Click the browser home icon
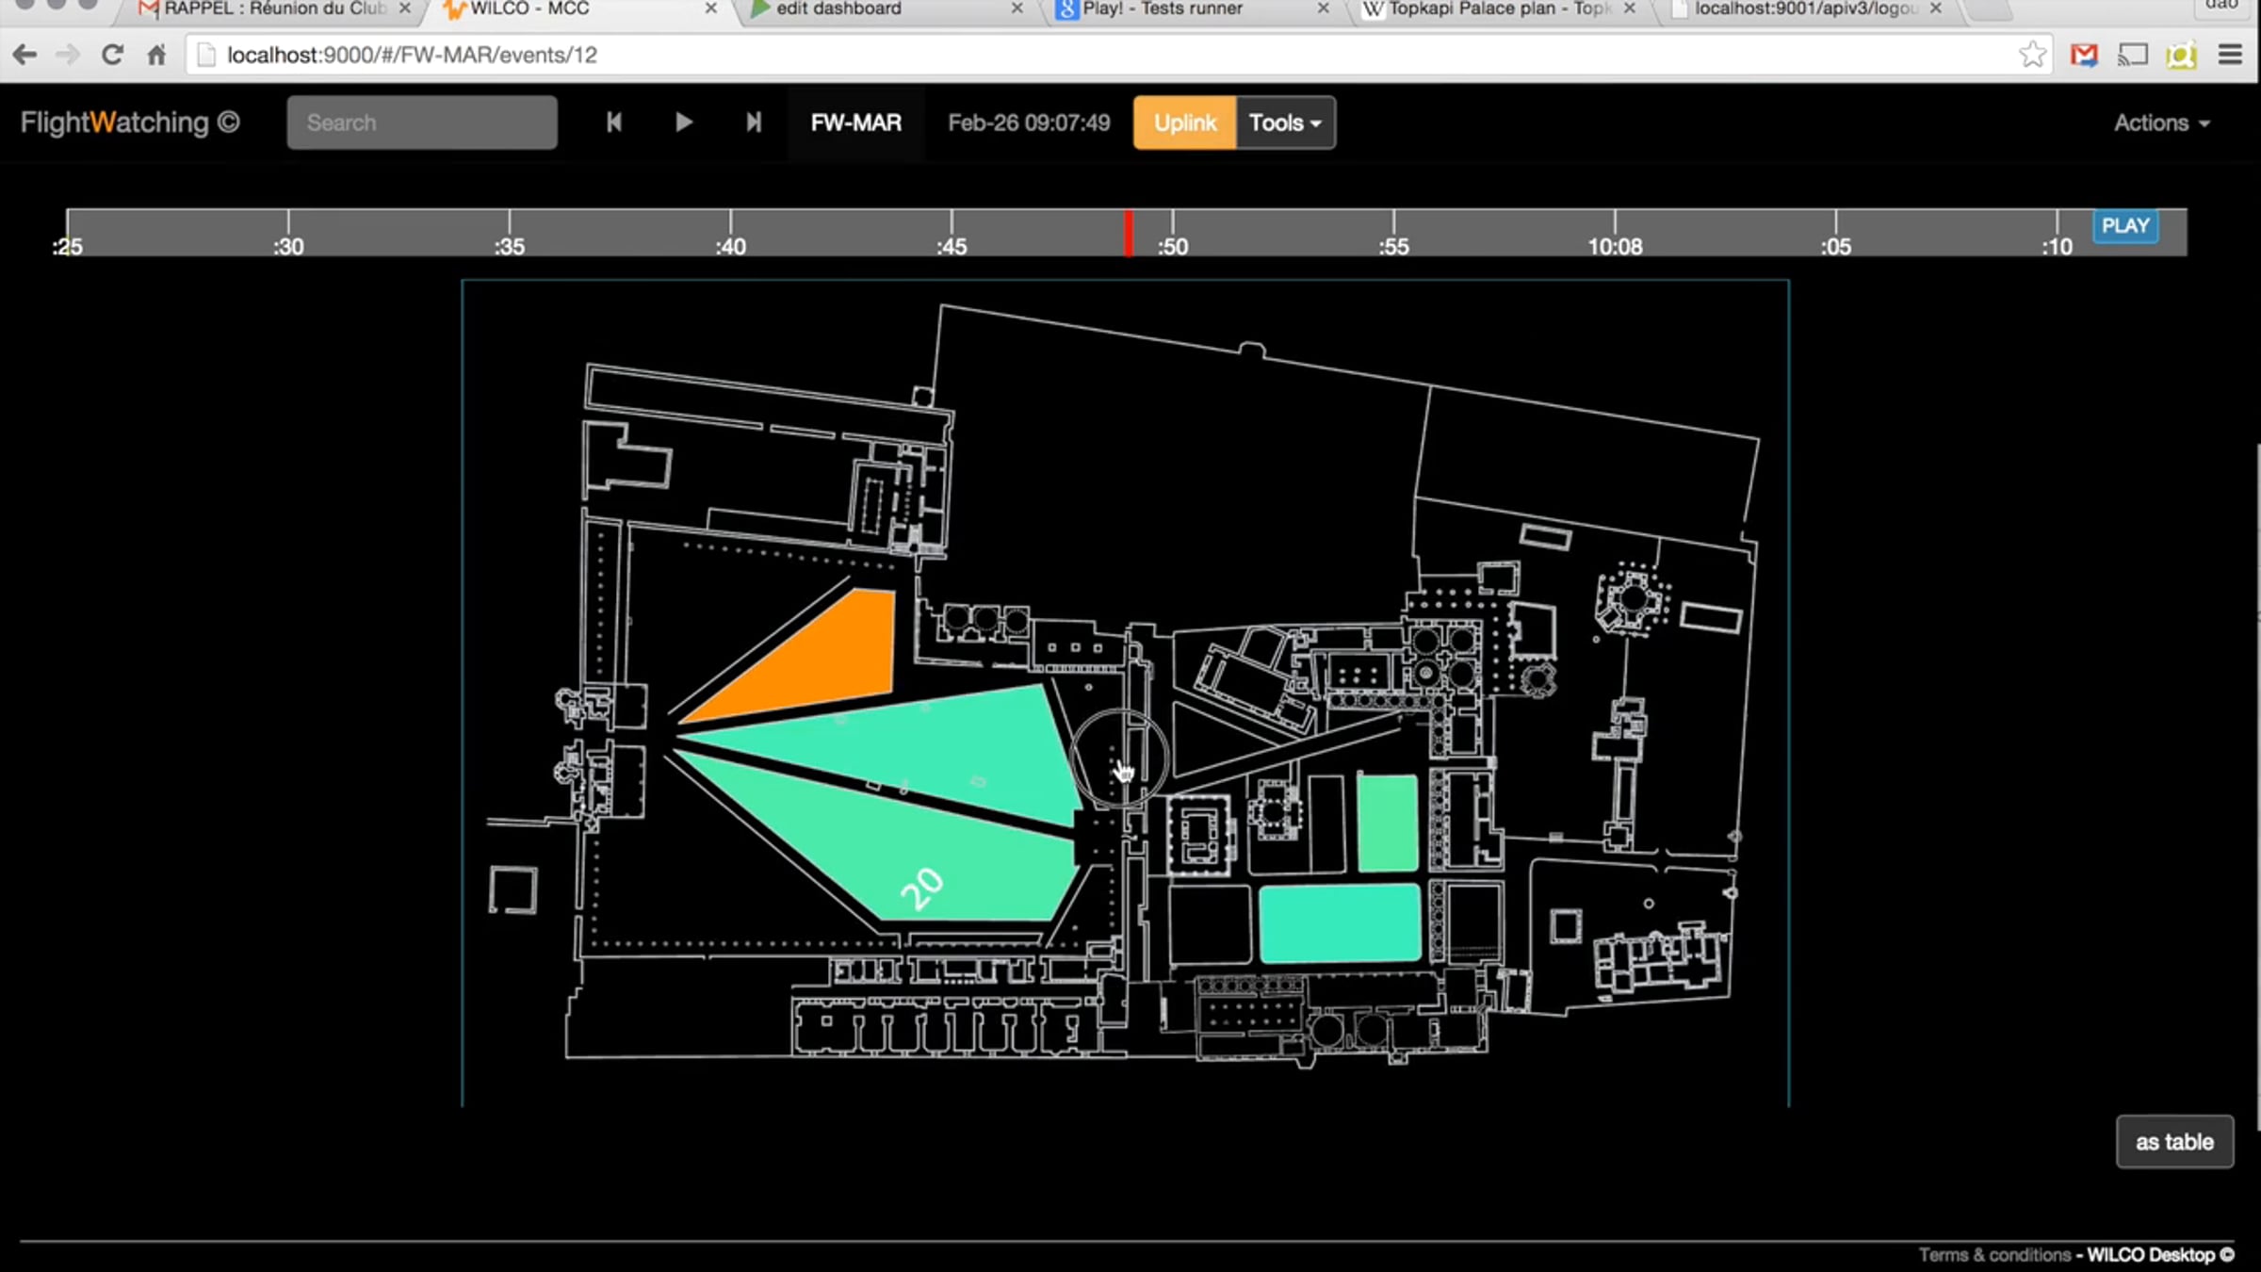 (x=156, y=55)
